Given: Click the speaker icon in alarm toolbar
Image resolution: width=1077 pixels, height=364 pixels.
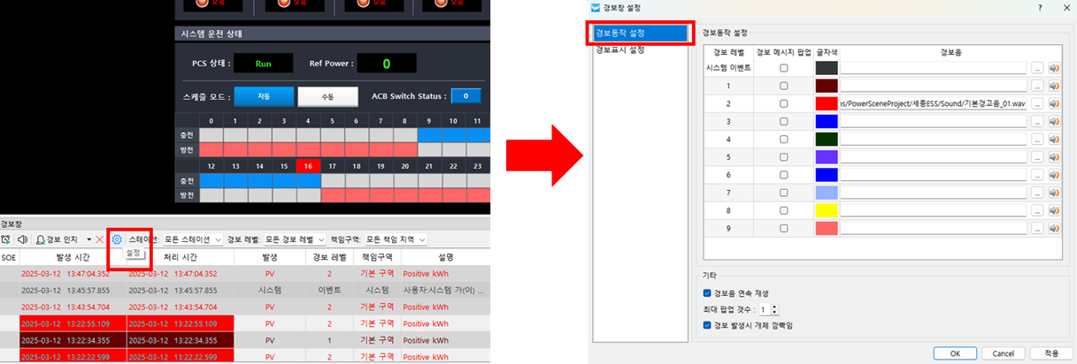Looking at the screenshot, I should click(x=22, y=239).
